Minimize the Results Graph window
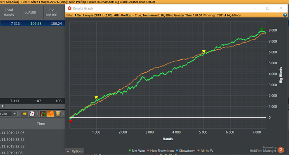The height and width of the screenshot is (155, 289). click(x=255, y=8)
